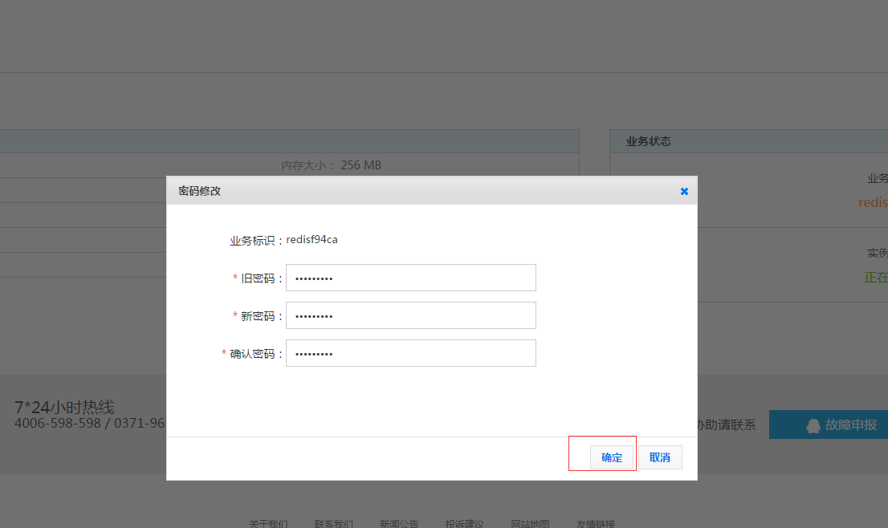Click the redisf94ca business identifier text
Screen dimensions: 888x528
(x=312, y=239)
